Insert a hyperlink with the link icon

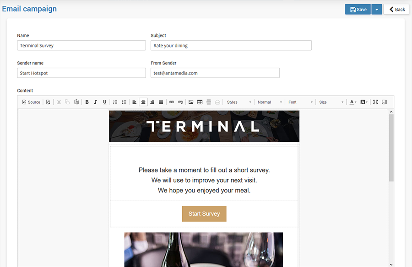point(172,102)
